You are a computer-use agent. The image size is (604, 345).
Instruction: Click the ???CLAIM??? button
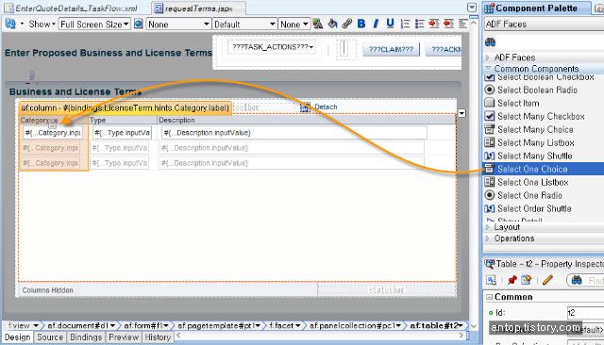391,49
